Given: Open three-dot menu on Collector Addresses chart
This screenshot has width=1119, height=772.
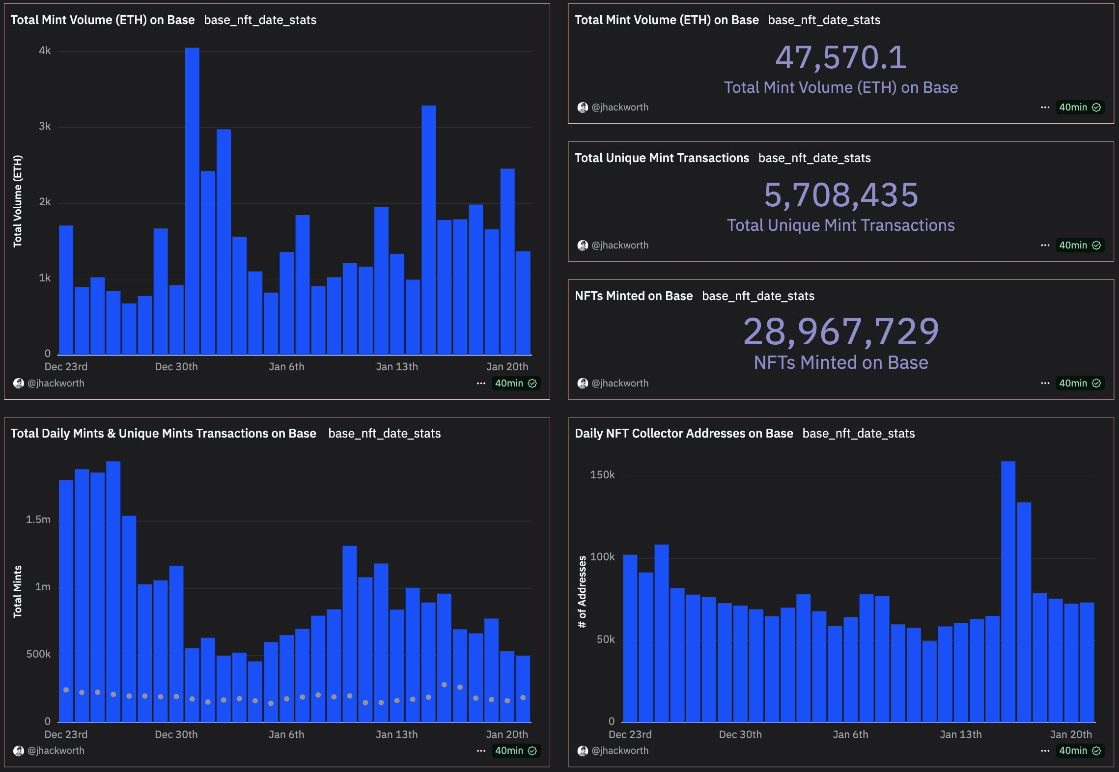Looking at the screenshot, I should 1045,750.
